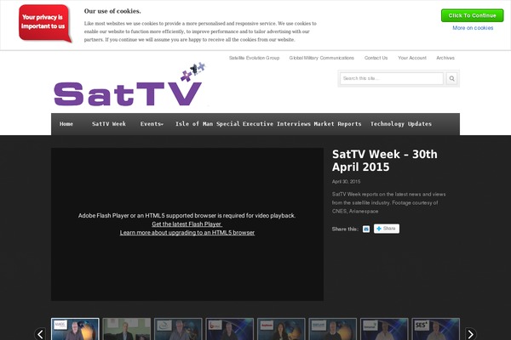Open the SatTV Week menu item
511x340 pixels.
point(109,124)
